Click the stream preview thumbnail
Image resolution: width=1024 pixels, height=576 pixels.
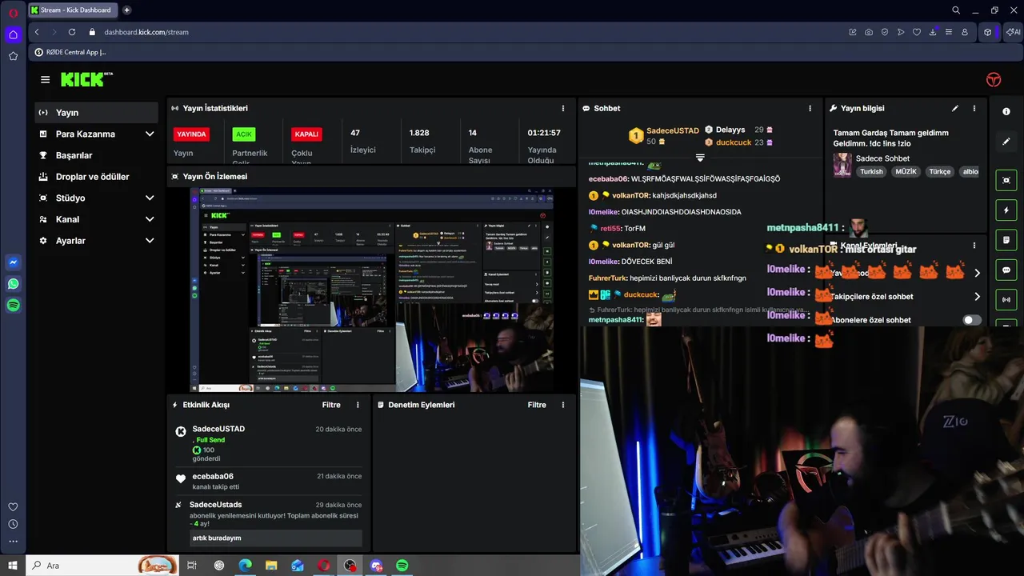(370, 290)
